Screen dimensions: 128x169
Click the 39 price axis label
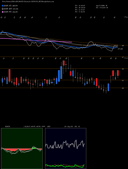pyautogui.click(x=123, y=88)
